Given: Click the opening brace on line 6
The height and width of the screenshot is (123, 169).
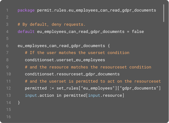Looking at the screenshot, I should point(109,46).
